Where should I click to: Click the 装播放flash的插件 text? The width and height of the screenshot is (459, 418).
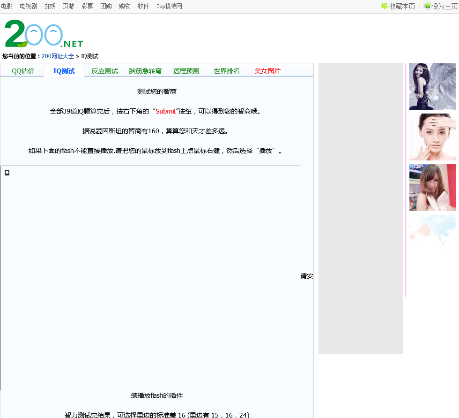tap(156, 395)
